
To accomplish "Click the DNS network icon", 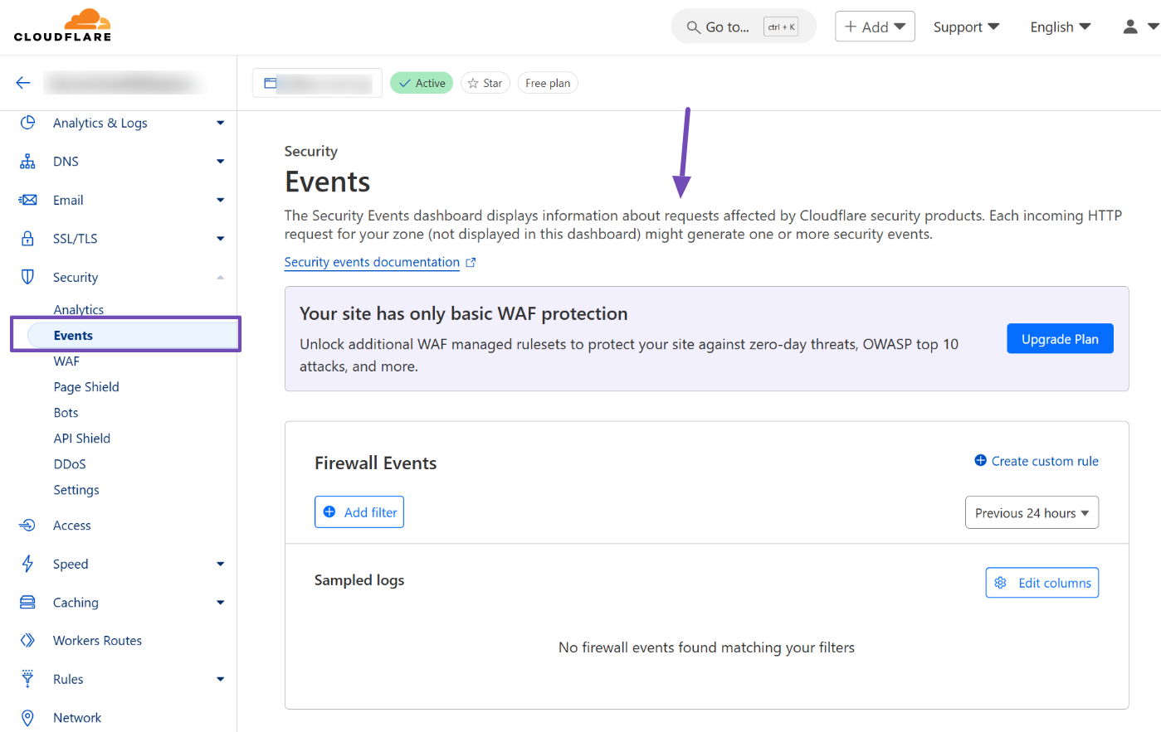I will (27, 162).
